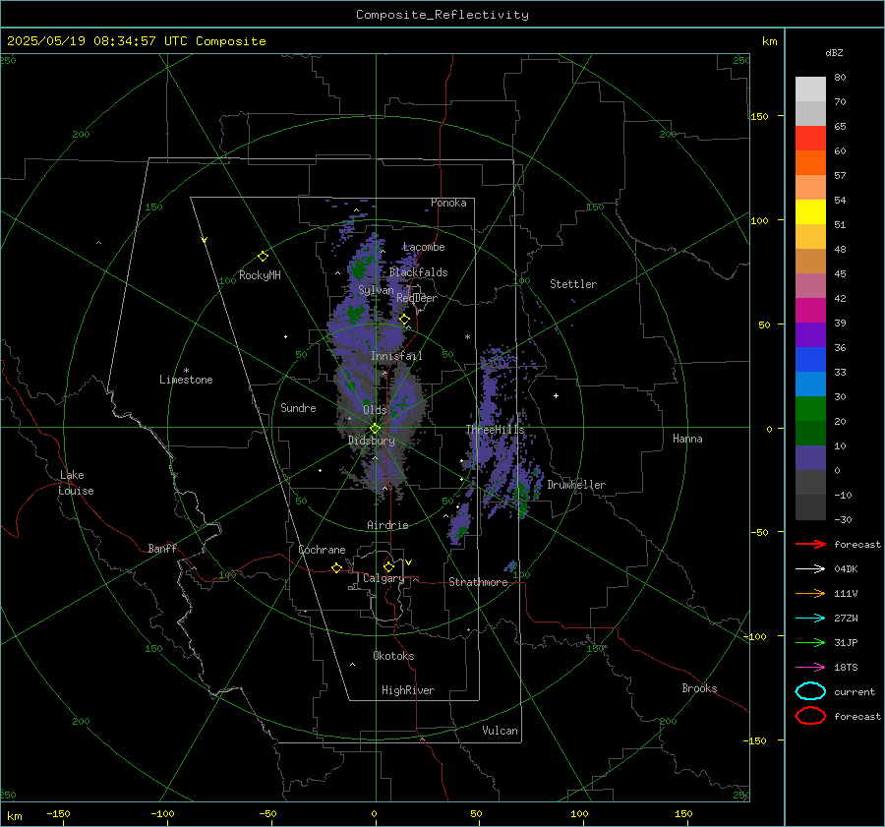Click the Ponoka city label
Screen dimensions: 885x827
click(448, 203)
